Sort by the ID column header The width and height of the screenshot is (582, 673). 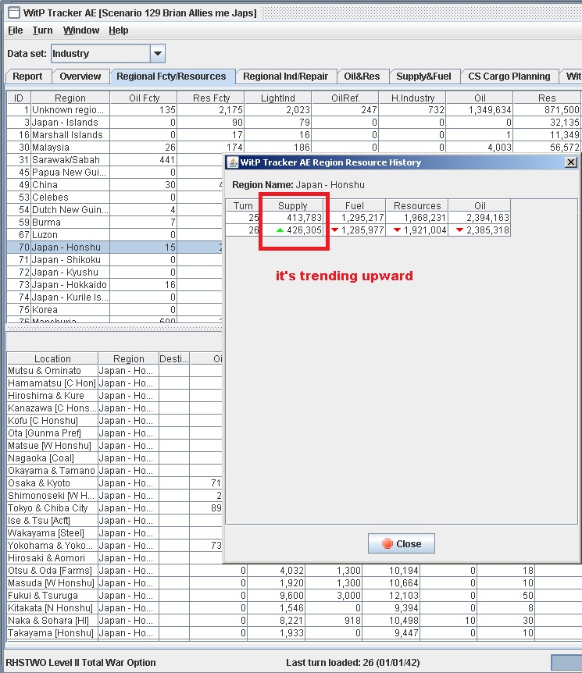tap(19, 98)
